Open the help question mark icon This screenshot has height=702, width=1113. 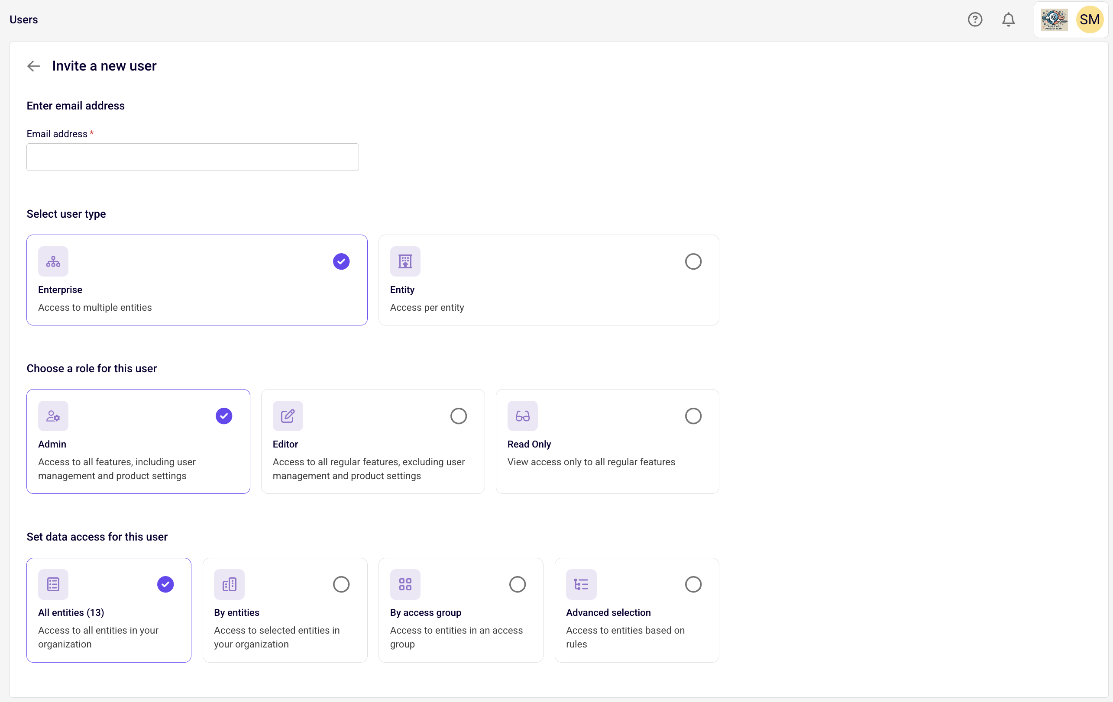[x=975, y=19]
